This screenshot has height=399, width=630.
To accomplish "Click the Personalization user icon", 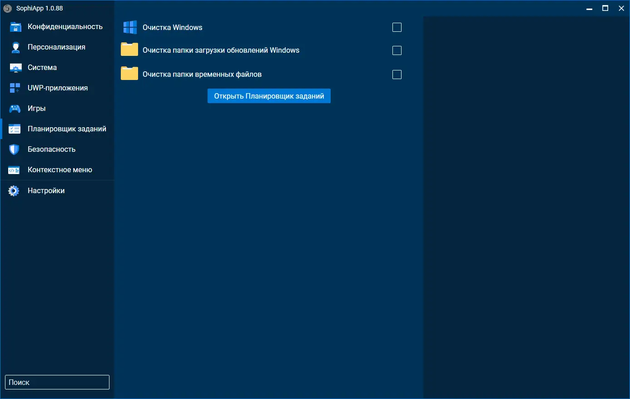I will (x=15, y=47).
